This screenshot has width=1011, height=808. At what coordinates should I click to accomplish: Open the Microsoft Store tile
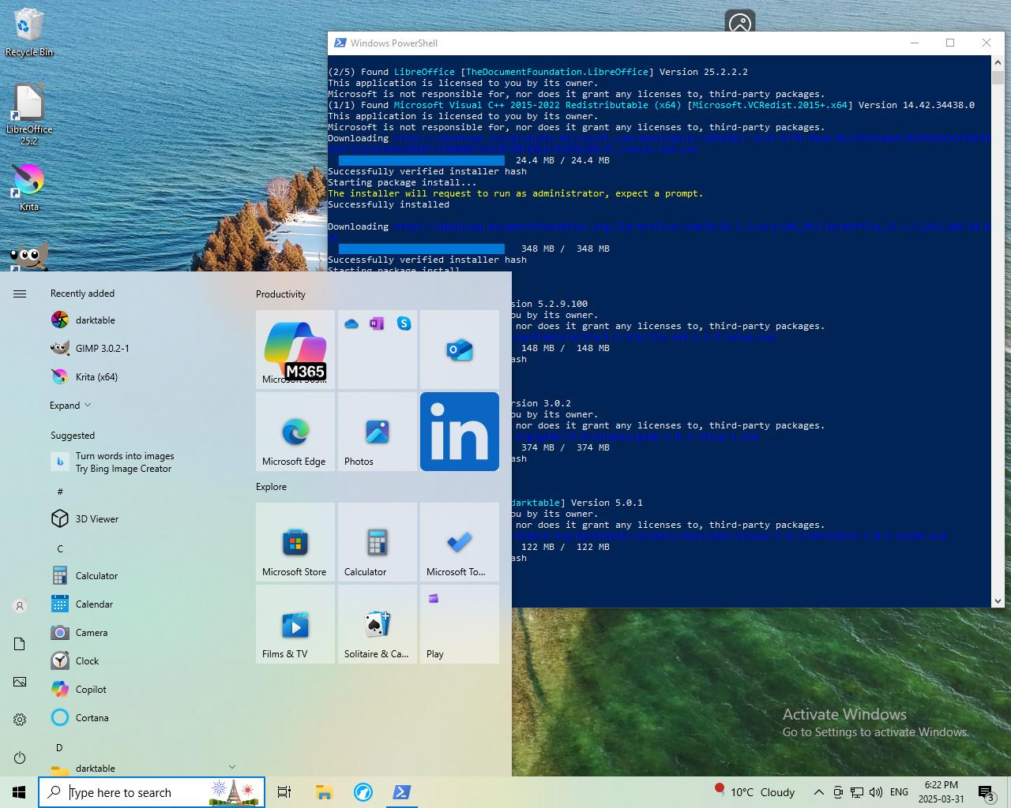pos(295,542)
